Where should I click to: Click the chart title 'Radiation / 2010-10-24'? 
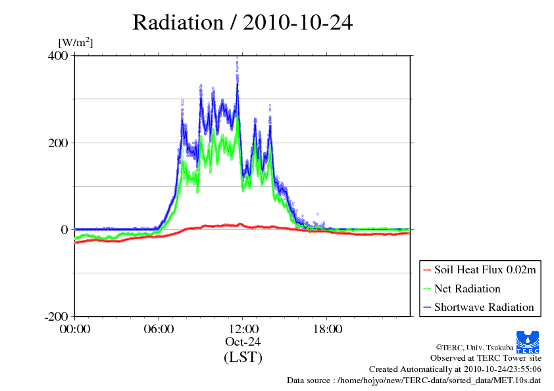tap(242, 22)
